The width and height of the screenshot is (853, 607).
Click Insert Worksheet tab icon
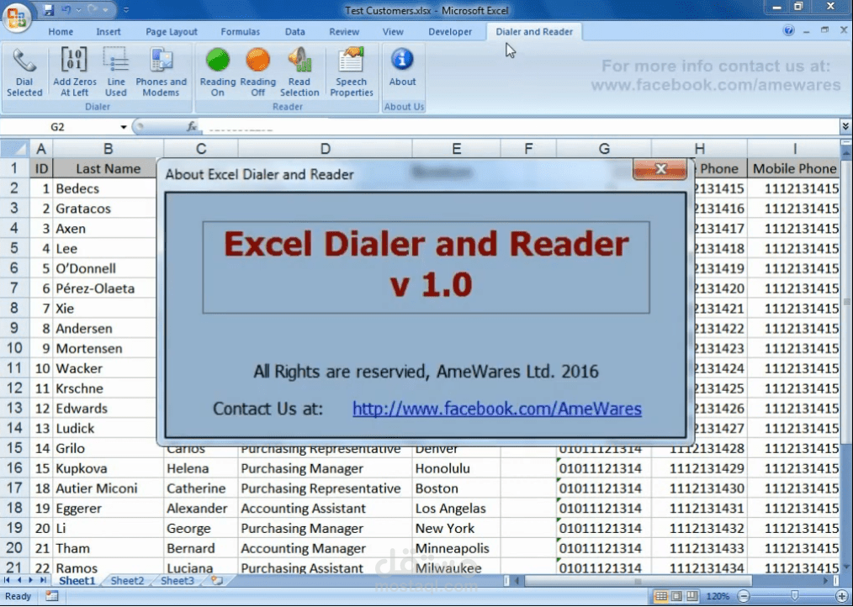coord(216,580)
